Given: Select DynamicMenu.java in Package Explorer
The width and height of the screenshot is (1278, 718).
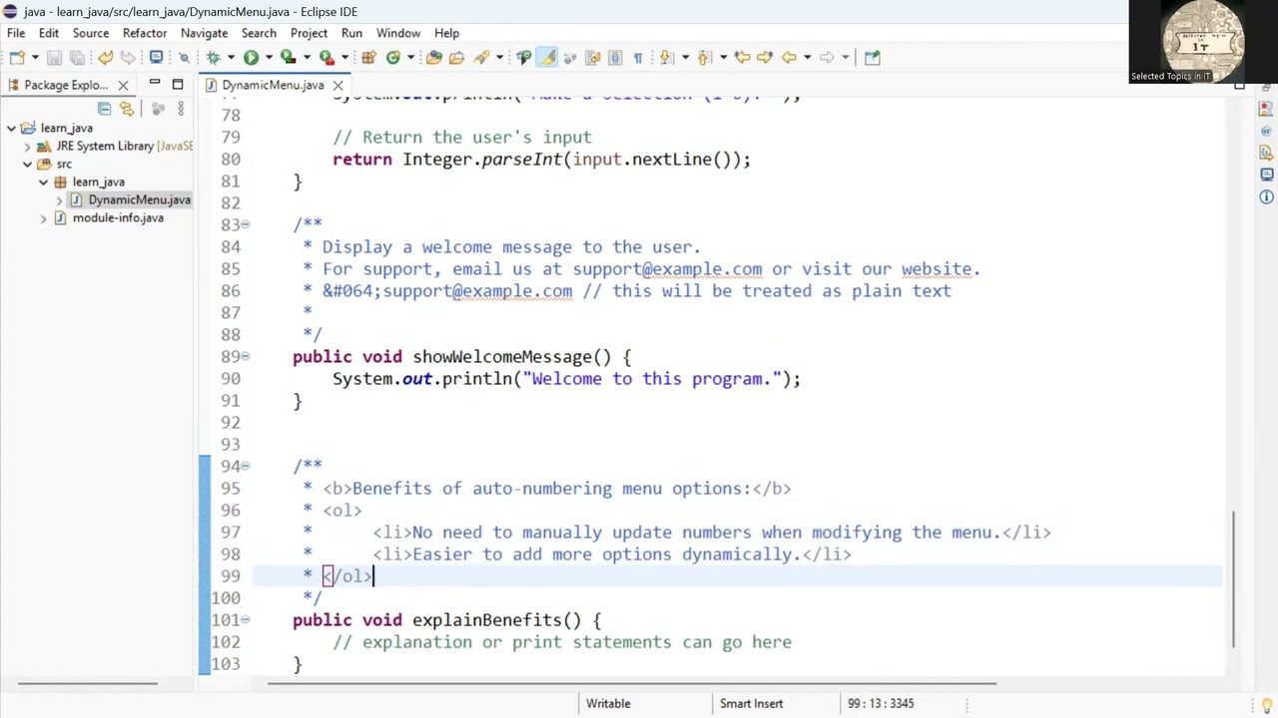Looking at the screenshot, I should (139, 199).
